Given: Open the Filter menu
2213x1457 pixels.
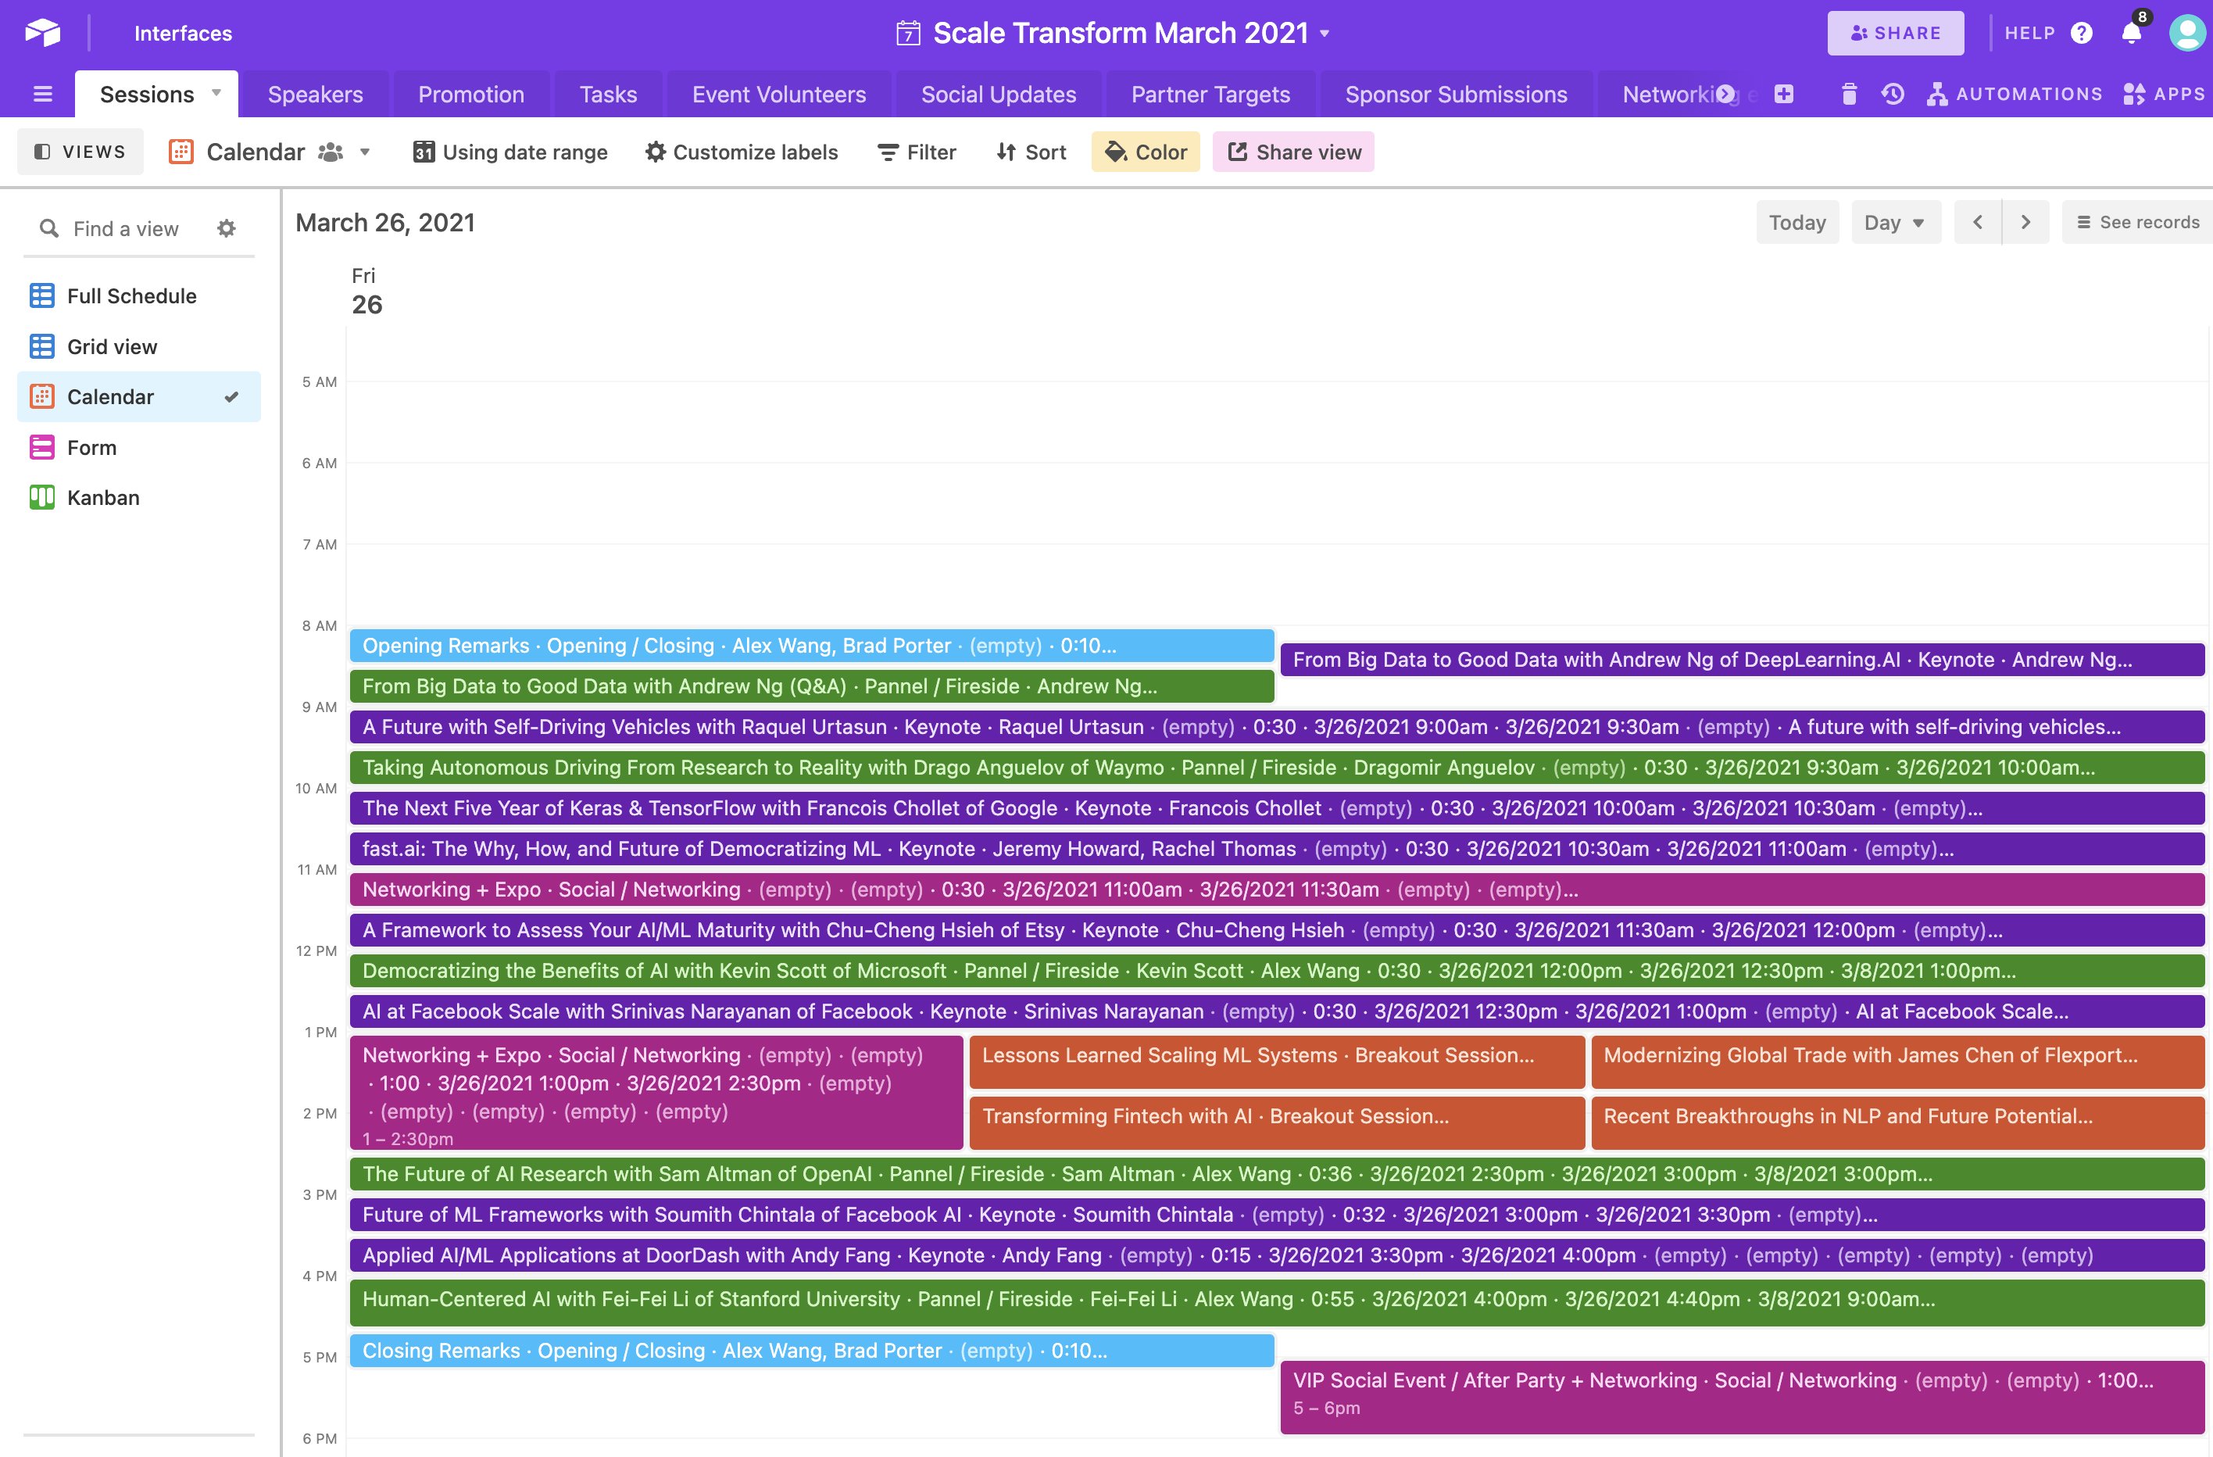Looking at the screenshot, I should [917, 152].
